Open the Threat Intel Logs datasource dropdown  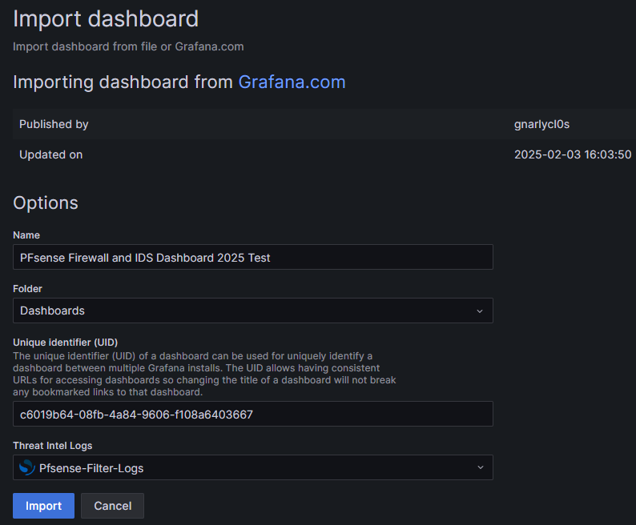(252, 467)
